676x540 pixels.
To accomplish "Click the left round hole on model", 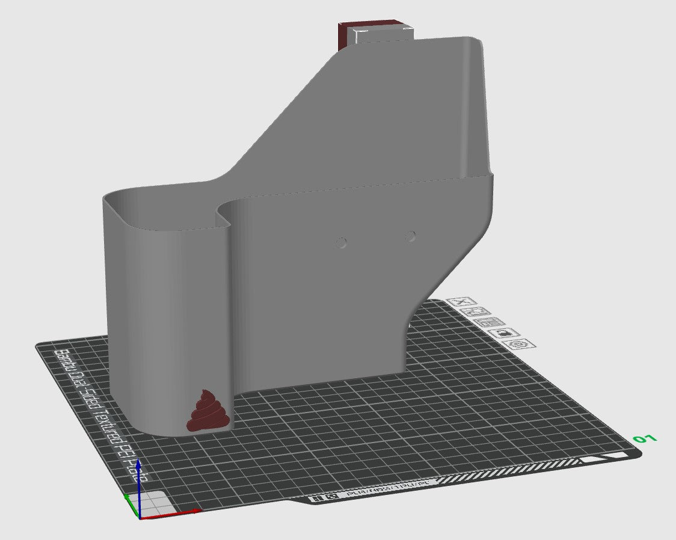I will tap(340, 242).
